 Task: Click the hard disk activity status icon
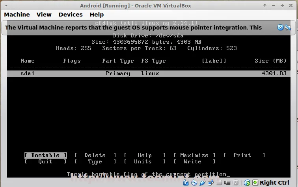[x=186, y=183]
